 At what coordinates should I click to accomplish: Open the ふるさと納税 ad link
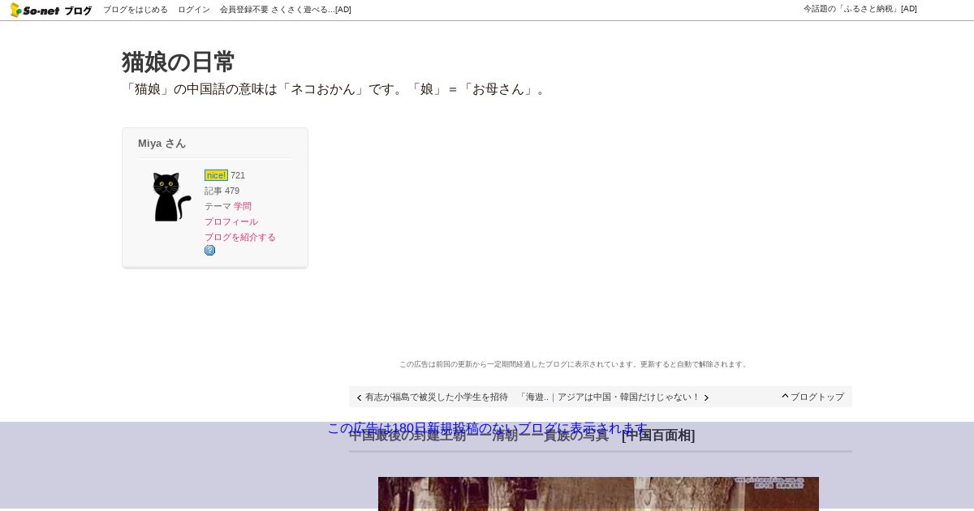click(860, 9)
